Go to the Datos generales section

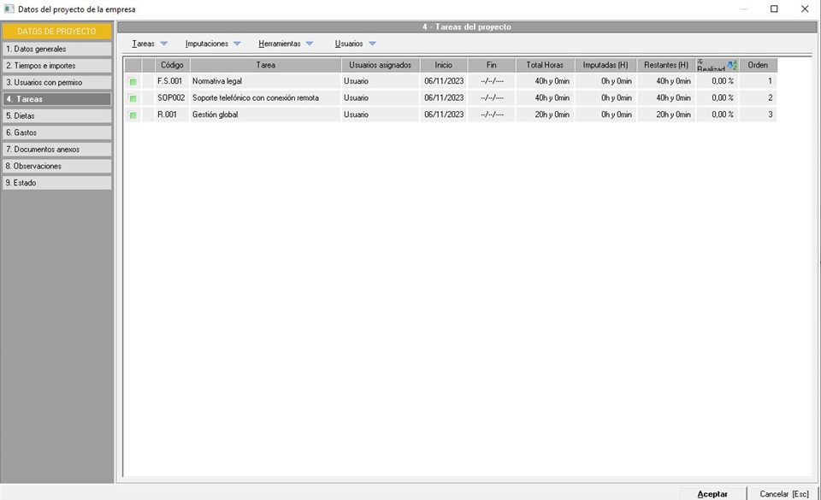point(56,50)
